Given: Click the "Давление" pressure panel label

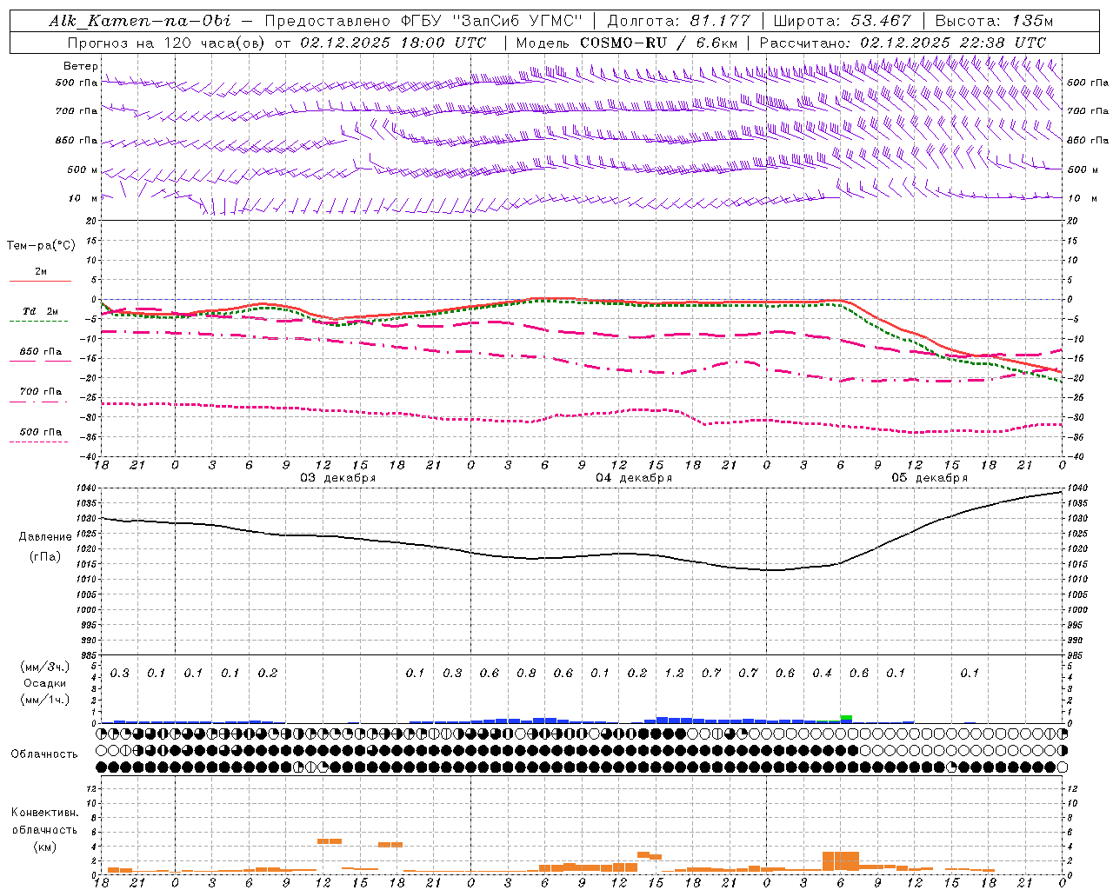Looking at the screenshot, I should [45, 537].
